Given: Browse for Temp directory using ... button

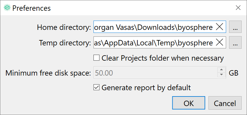Looking at the screenshot, I should coord(235,42).
